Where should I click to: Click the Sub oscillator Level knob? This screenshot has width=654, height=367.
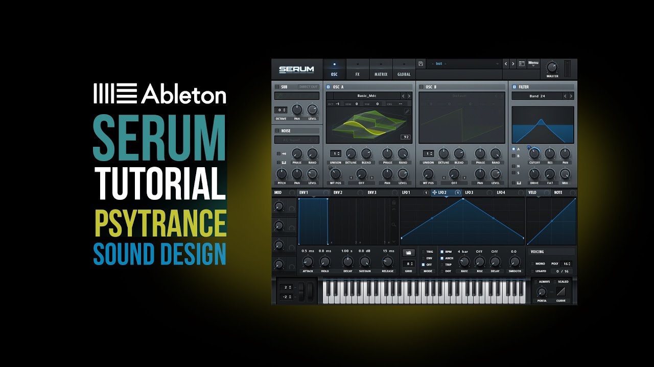click(312, 110)
